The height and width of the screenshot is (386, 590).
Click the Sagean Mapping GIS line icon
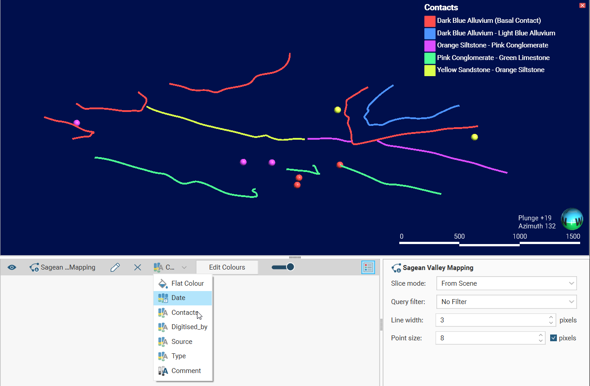(34, 267)
